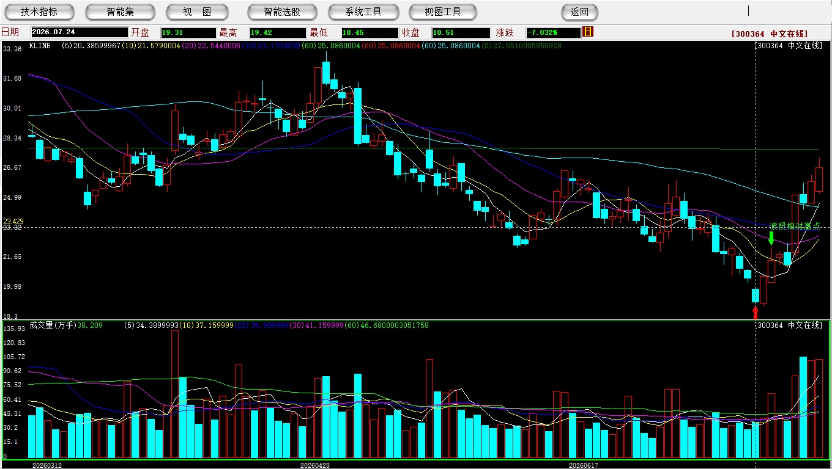Click the red [300364 中文在线] stock label
This screenshot has width=832, height=469.
click(x=769, y=34)
